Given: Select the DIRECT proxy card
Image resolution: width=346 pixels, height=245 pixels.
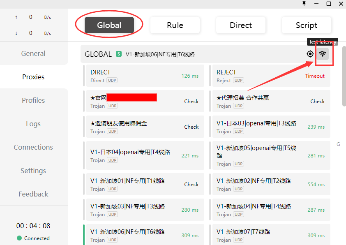Looking at the screenshot, I should tap(131, 76).
